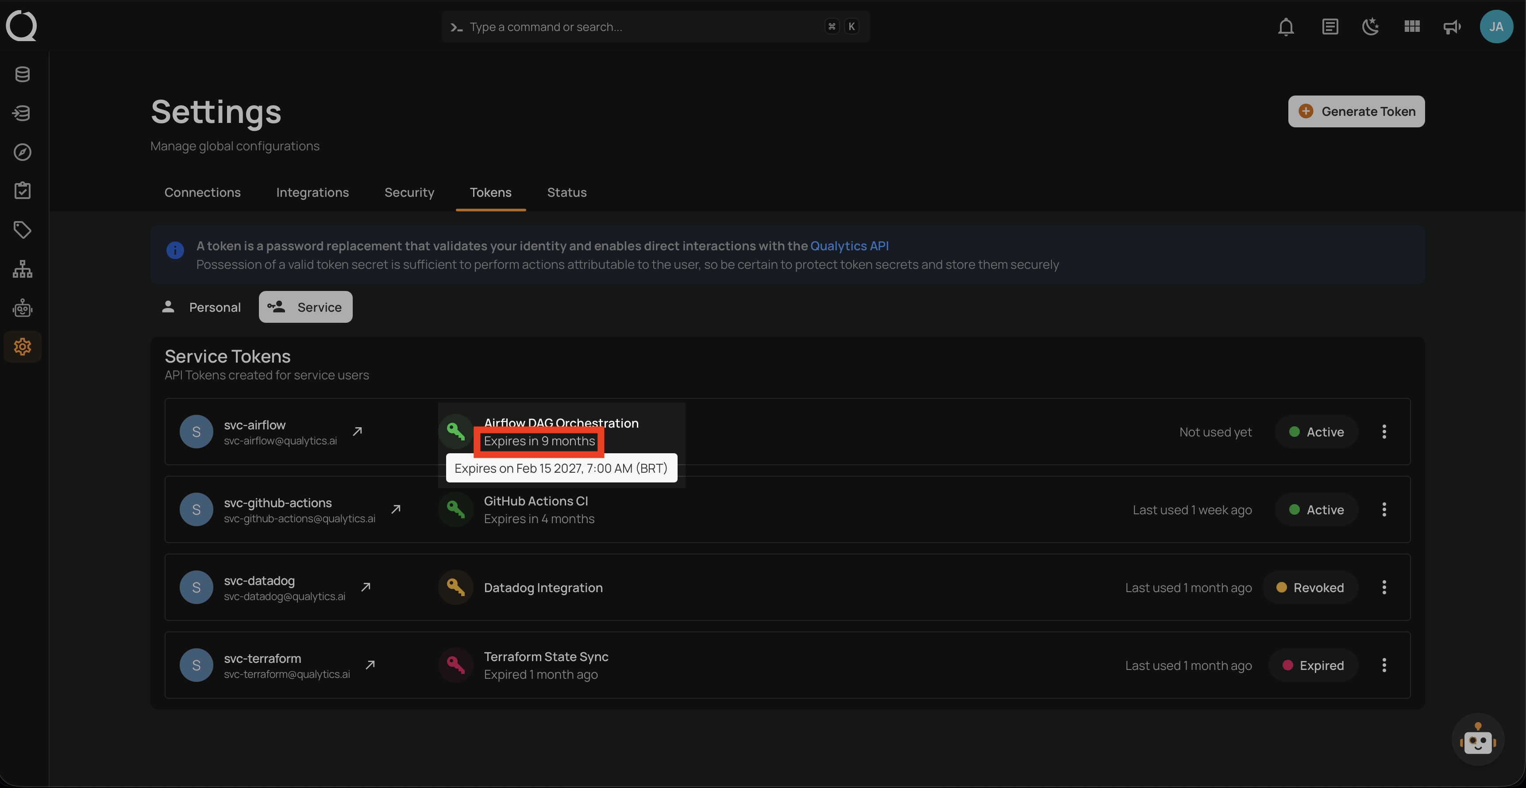The height and width of the screenshot is (788, 1526).
Task: Focus the command or search field
Action: click(x=655, y=27)
